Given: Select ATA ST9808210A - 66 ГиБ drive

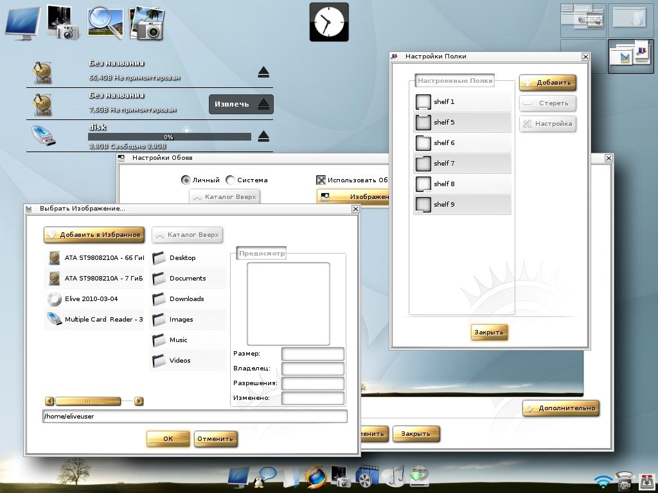Looking at the screenshot, I should click(x=94, y=258).
